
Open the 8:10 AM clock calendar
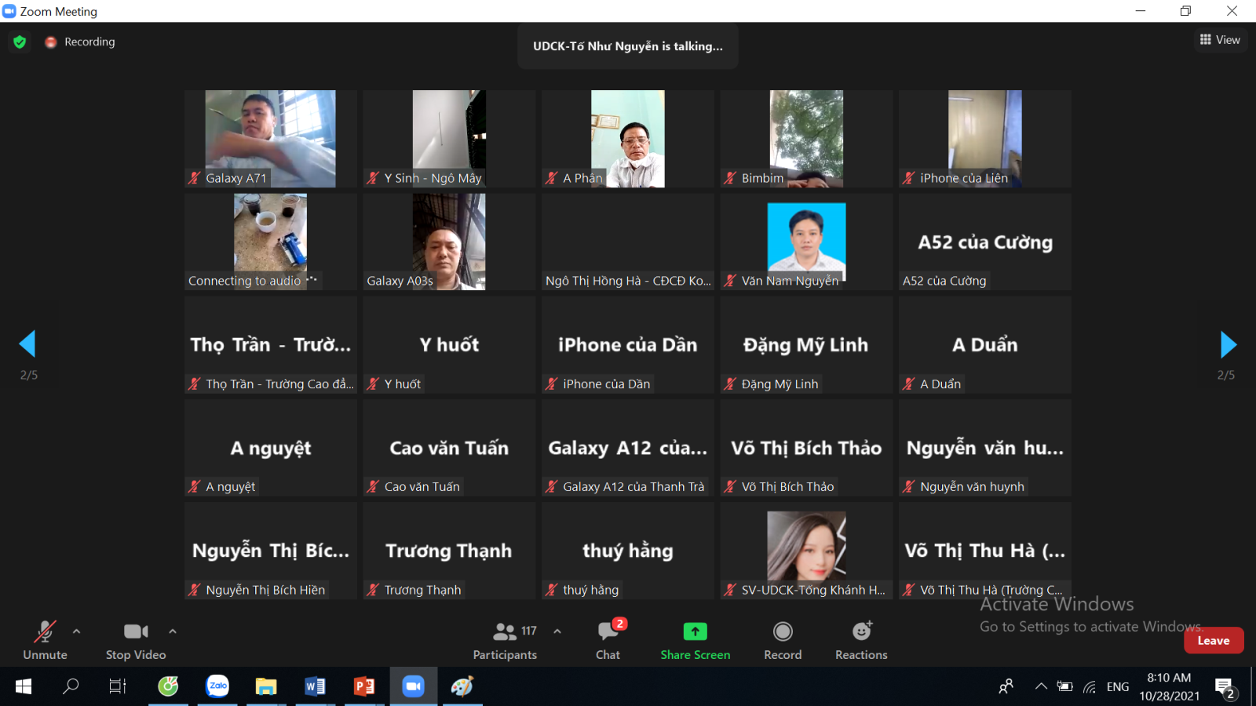(1170, 687)
